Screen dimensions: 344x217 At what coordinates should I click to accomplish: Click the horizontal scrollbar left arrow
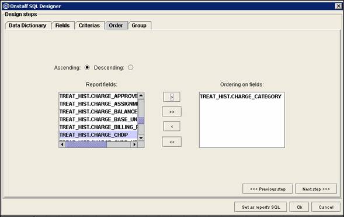[62, 144]
